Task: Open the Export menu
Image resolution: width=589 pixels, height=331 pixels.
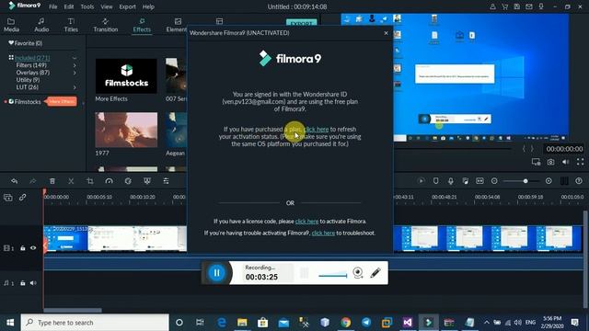Action: (x=127, y=6)
